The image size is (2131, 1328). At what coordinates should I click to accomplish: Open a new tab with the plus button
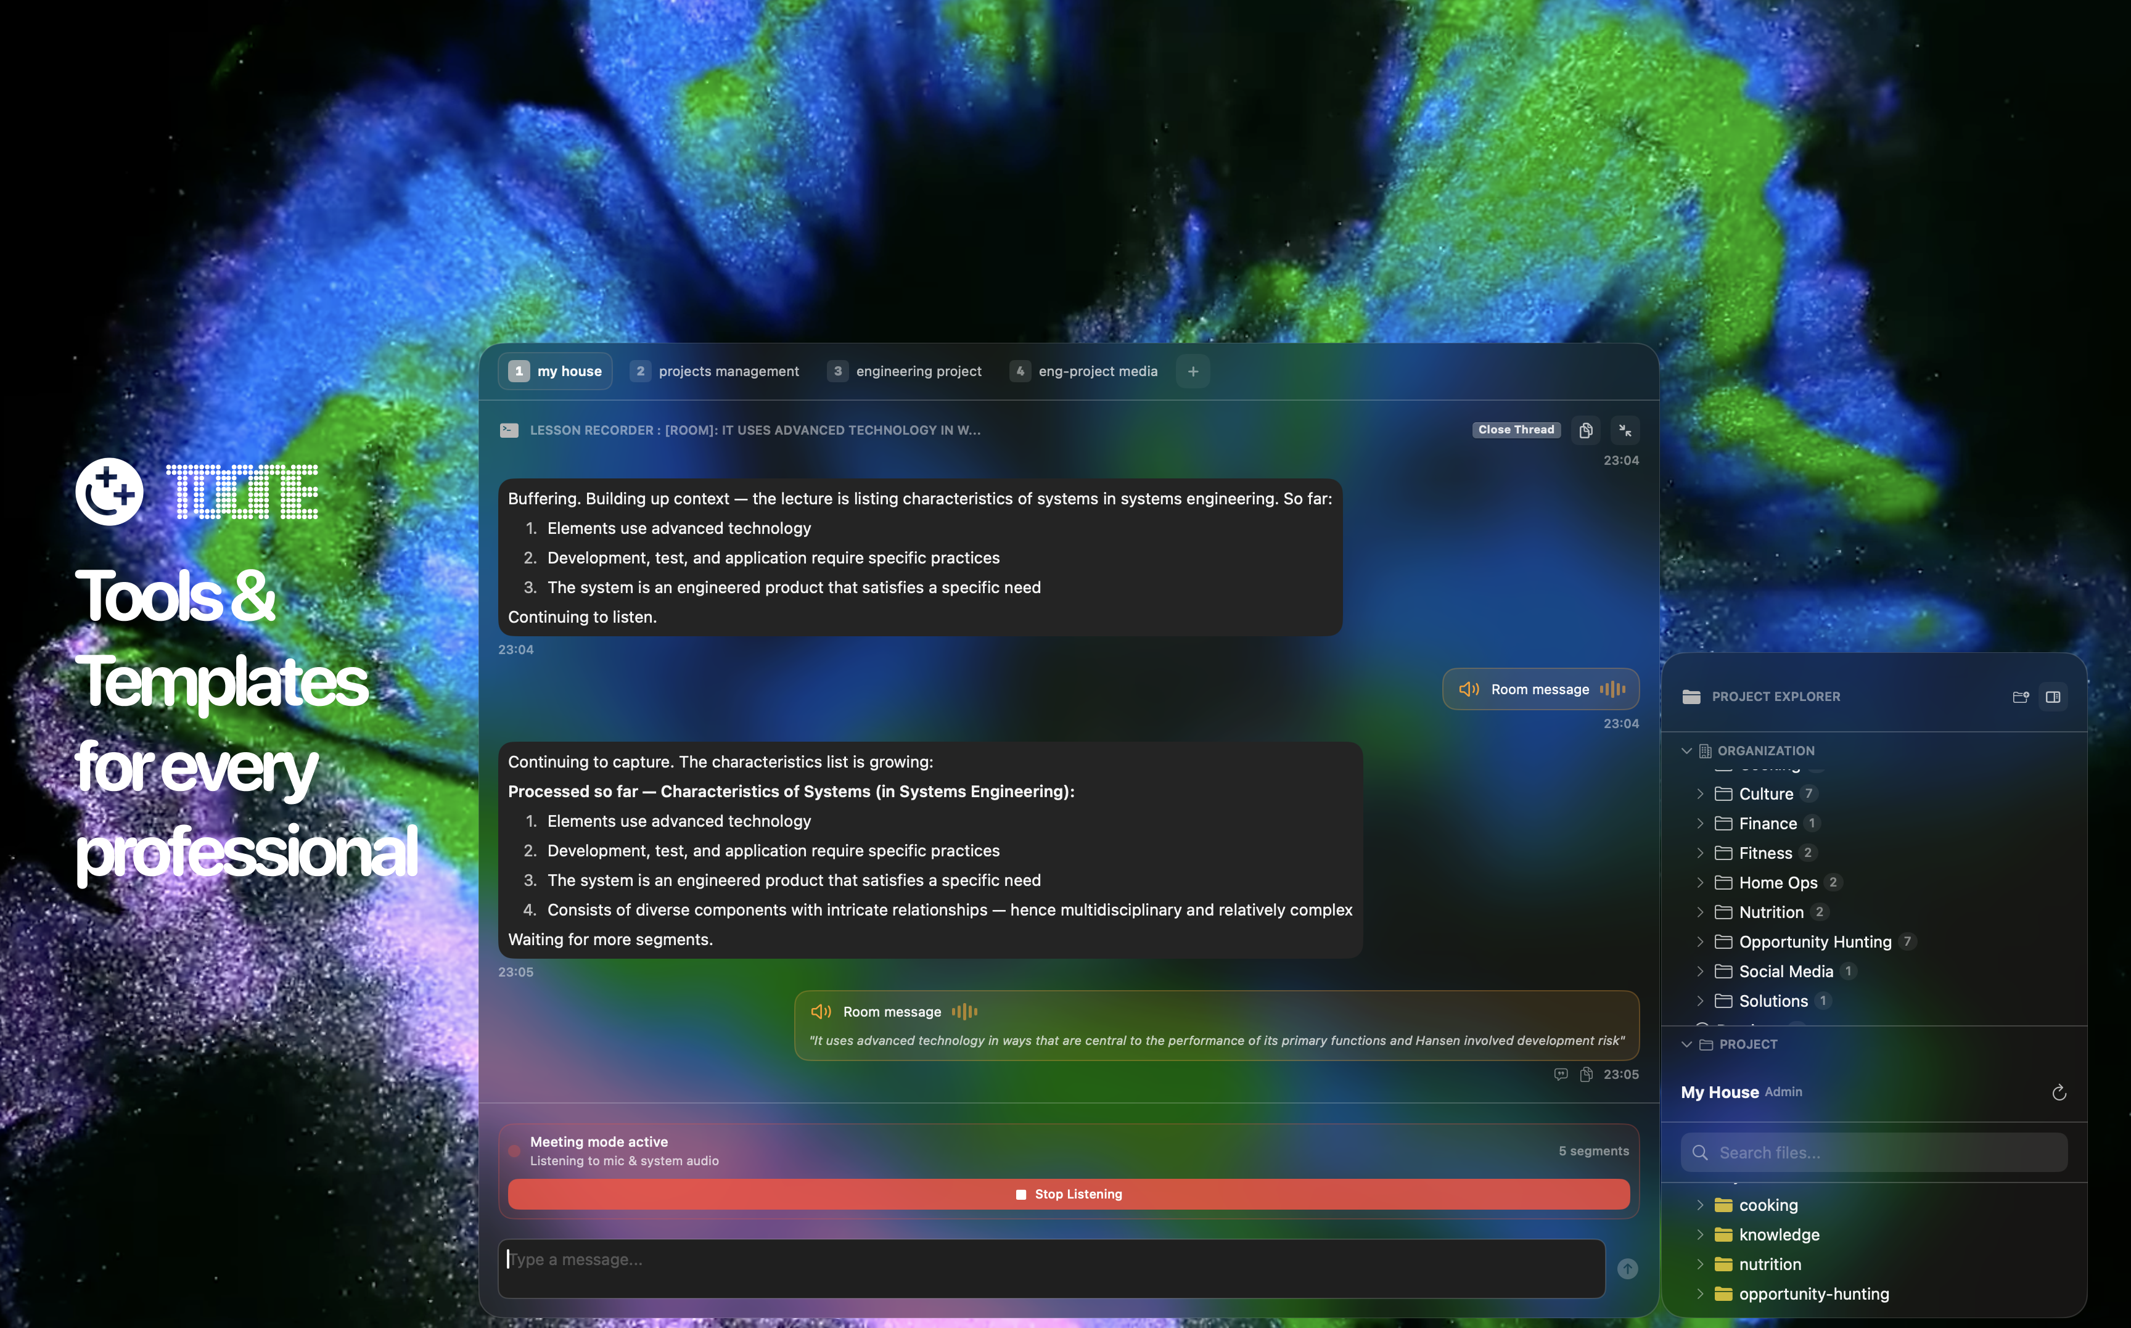(1193, 371)
